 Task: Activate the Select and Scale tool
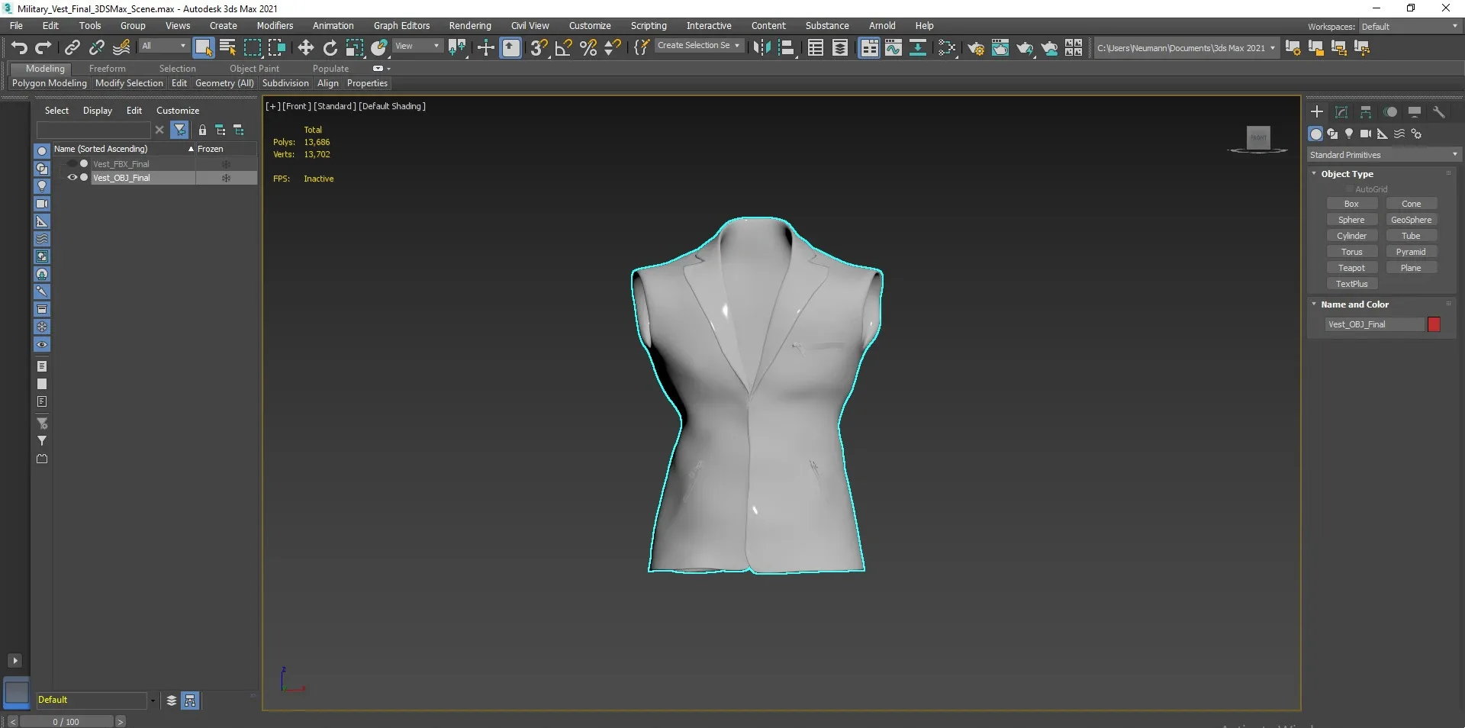point(354,48)
